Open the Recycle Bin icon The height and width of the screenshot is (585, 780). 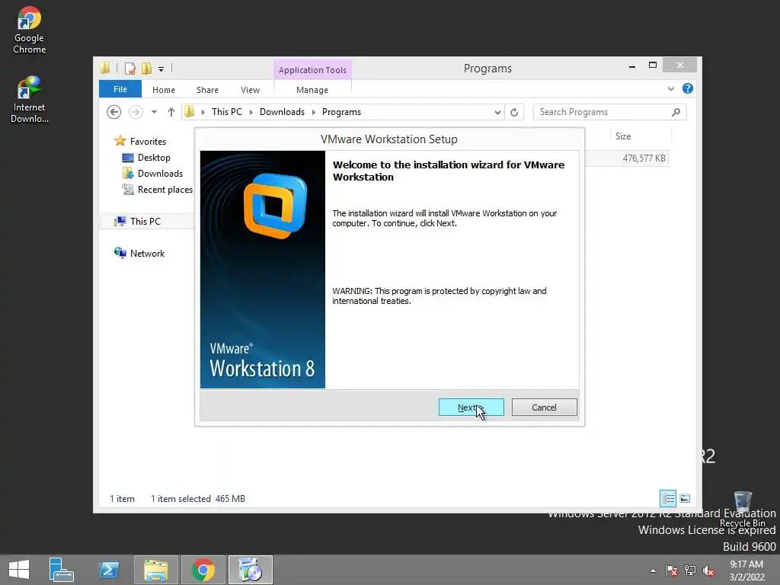[743, 508]
